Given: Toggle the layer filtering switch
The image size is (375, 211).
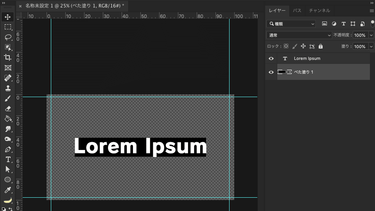Looking at the screenshot, I should point(372,24).
